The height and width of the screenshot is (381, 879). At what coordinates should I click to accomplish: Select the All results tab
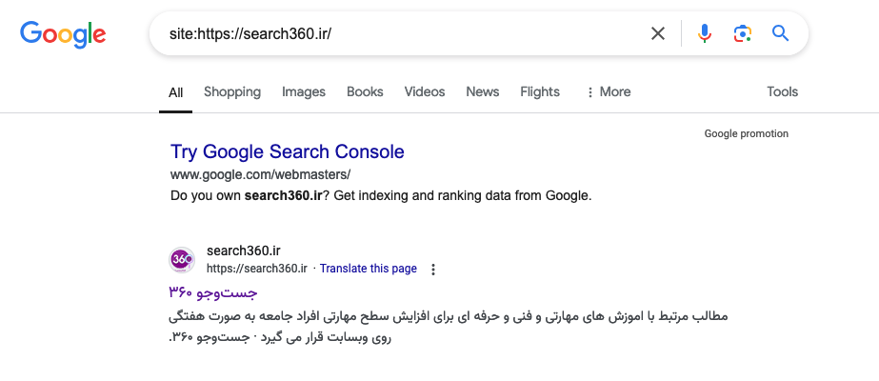(x=176, y=92)
